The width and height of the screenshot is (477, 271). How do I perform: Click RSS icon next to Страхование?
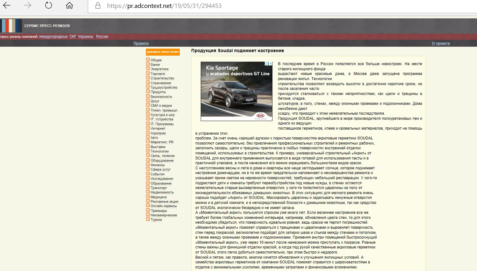(148, 82)
